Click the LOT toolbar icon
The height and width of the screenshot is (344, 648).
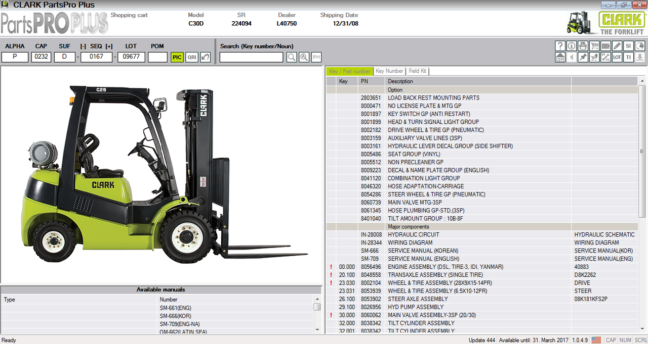617,58
